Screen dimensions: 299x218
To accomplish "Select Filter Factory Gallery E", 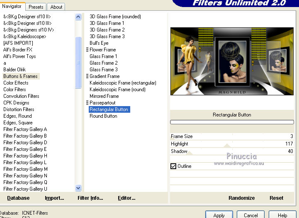I will coord(25,149).
